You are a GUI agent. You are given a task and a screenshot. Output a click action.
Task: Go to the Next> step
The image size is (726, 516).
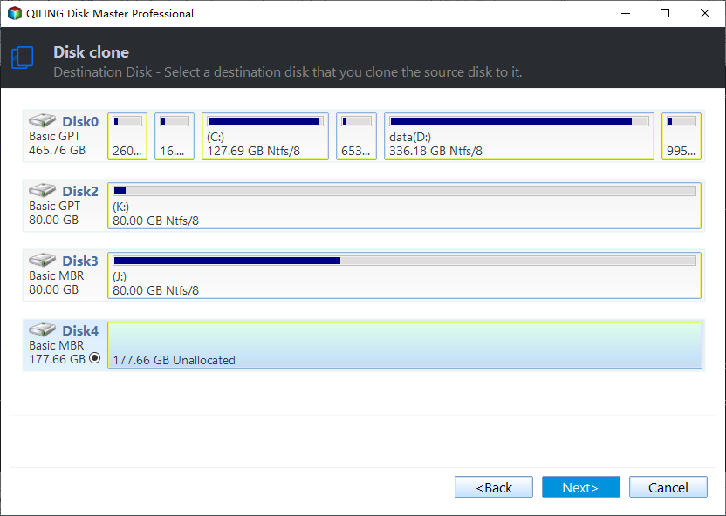click(580, 487)
